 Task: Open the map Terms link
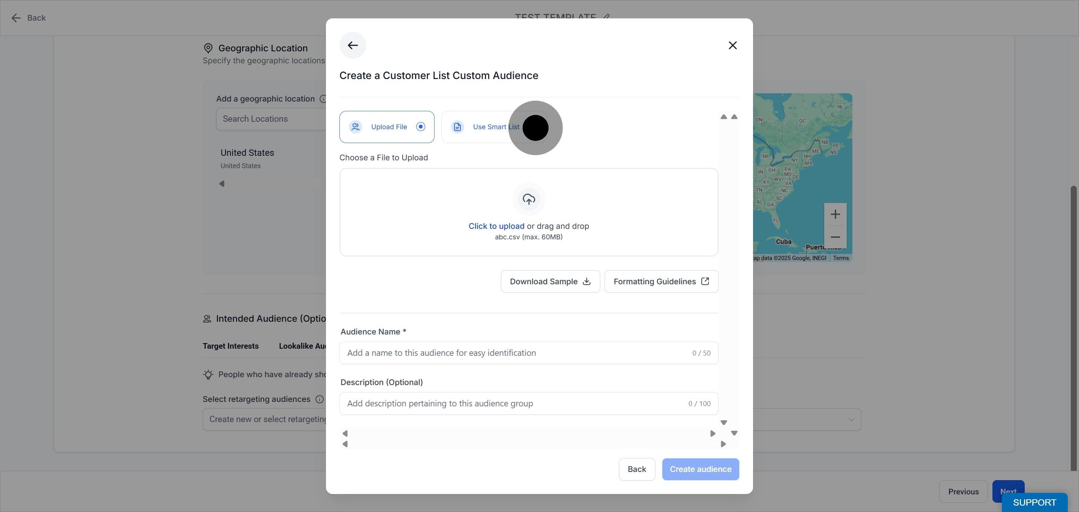(841, 258)
